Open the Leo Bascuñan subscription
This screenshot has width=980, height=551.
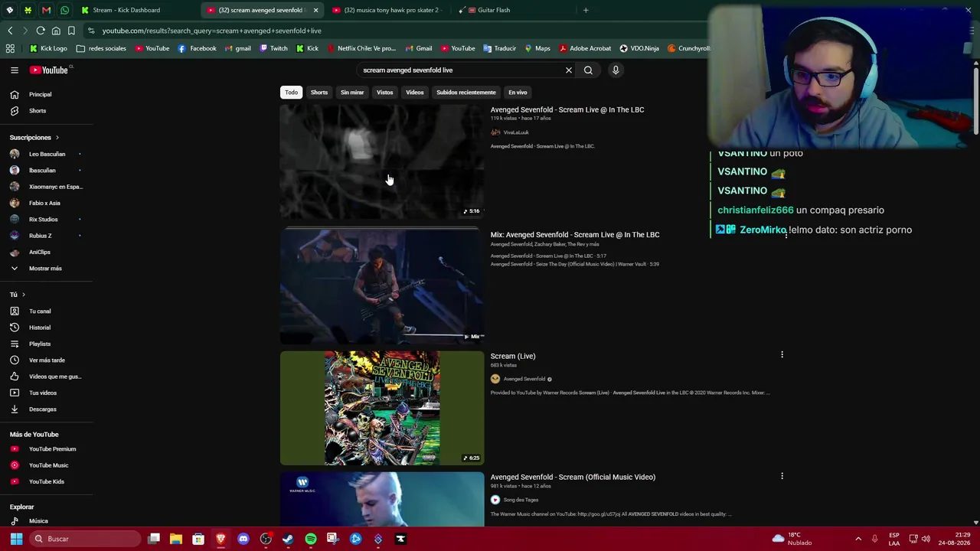point(46,155)
